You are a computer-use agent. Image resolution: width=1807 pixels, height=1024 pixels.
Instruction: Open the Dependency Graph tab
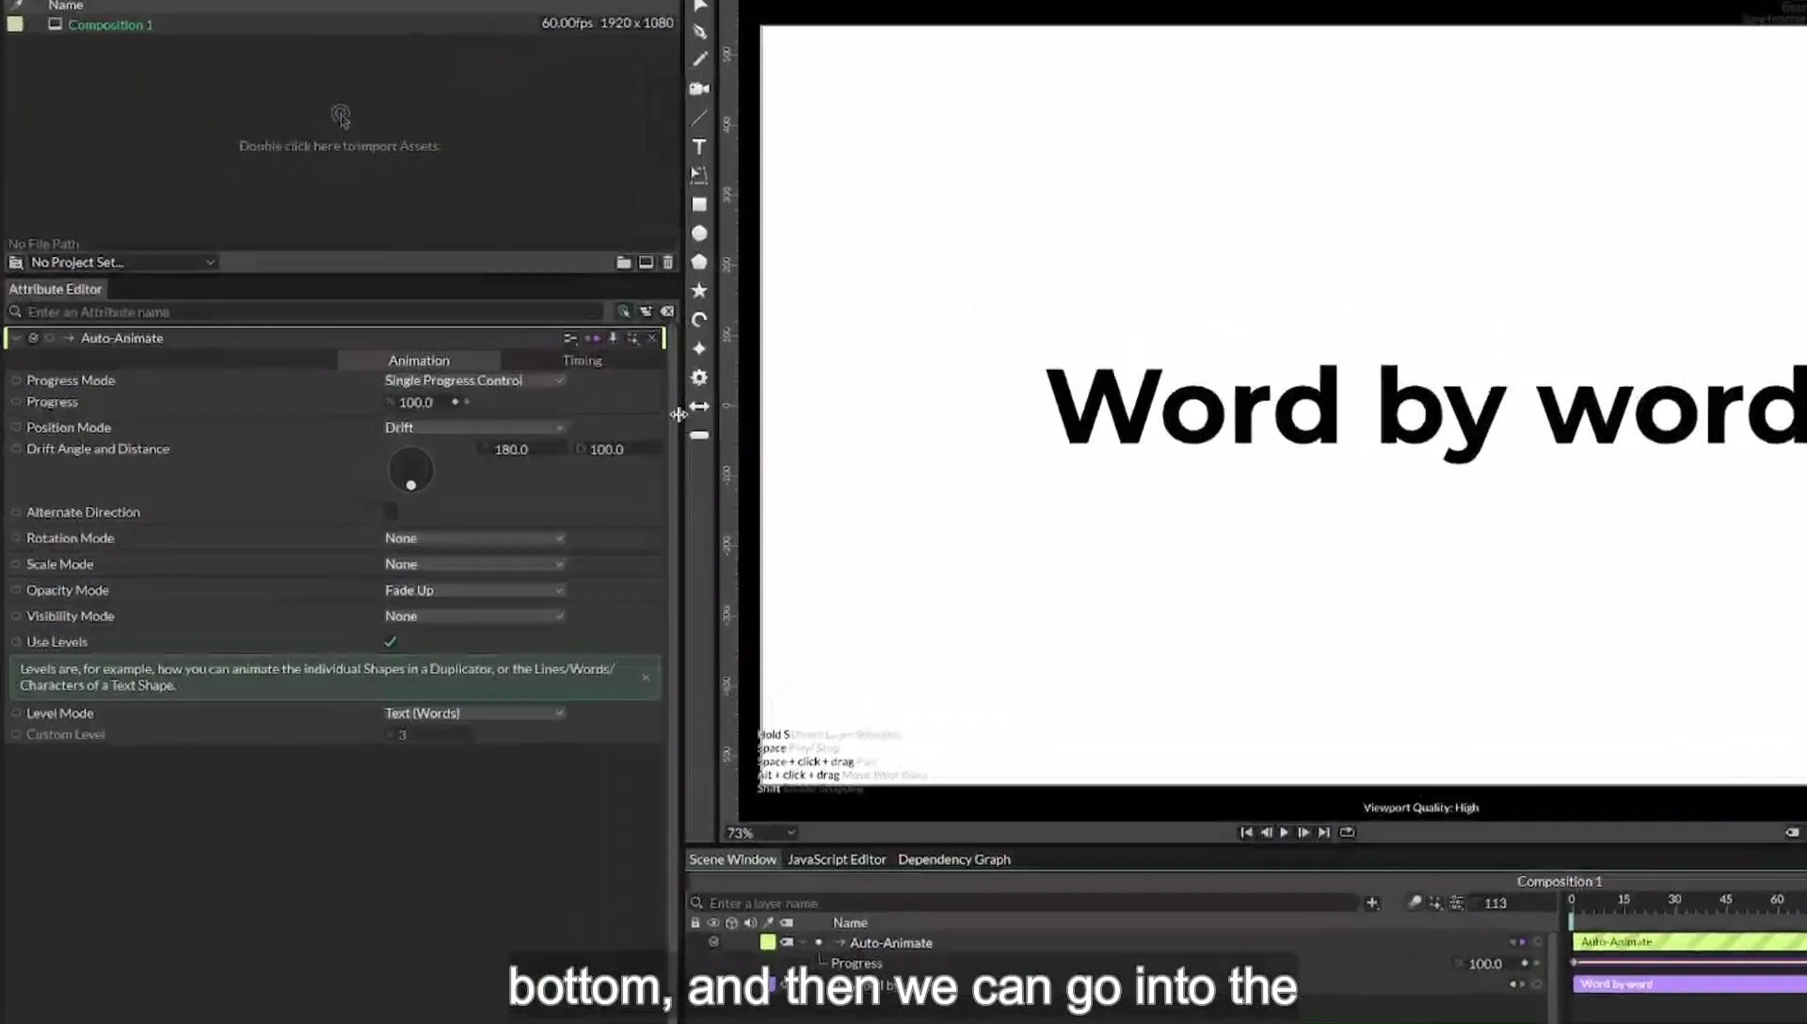(x=954, y=859)
